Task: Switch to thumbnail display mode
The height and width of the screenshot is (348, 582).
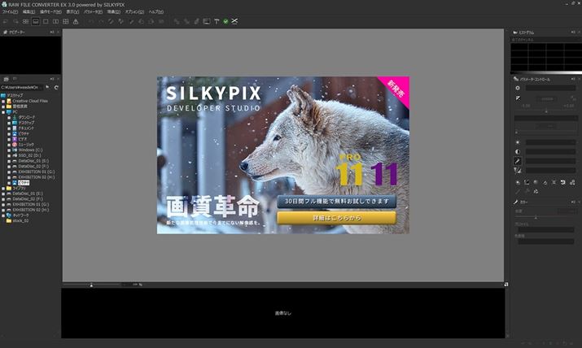Action: point(25,21)
